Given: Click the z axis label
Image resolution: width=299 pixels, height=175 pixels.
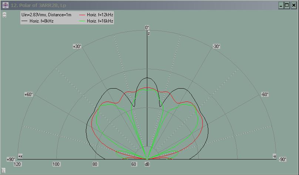Looking at the screenshot, I should 148,34.
